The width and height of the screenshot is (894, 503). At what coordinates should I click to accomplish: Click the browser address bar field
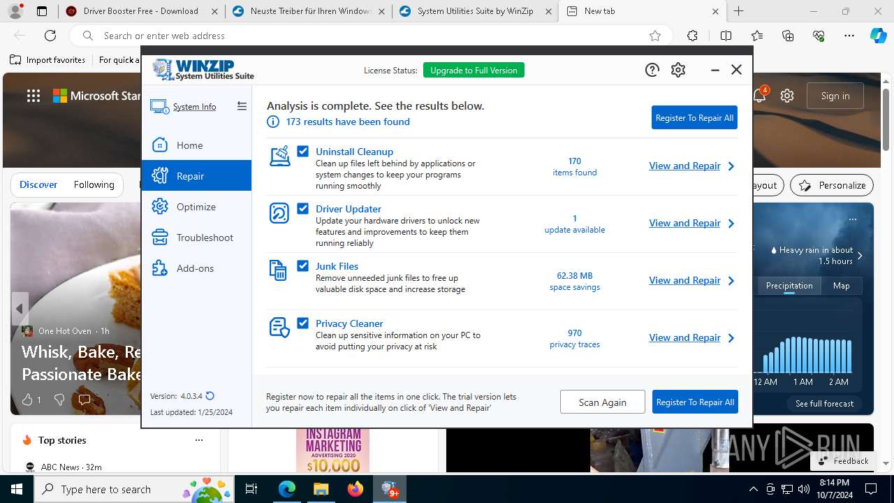[x=370, y=36]
